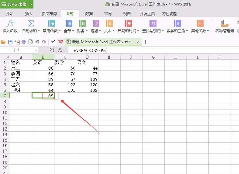Expand the 财务 dropdown arrow
Viewport: 239px width, 174px height.
(x=87, y=31)
